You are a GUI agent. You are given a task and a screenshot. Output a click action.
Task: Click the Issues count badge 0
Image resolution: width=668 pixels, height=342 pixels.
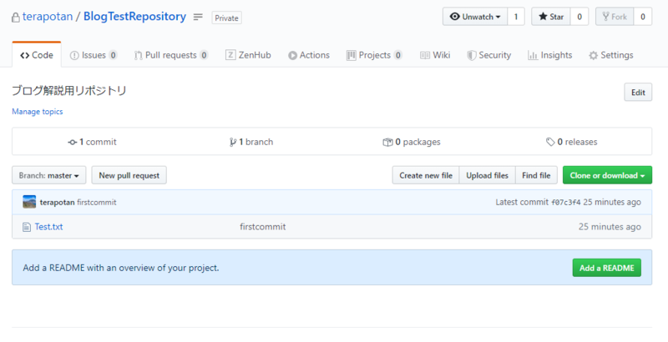click(x=113, y=55)
